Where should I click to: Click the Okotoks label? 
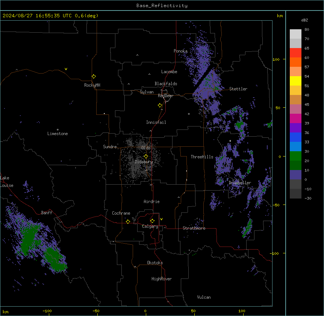point(155,263)
